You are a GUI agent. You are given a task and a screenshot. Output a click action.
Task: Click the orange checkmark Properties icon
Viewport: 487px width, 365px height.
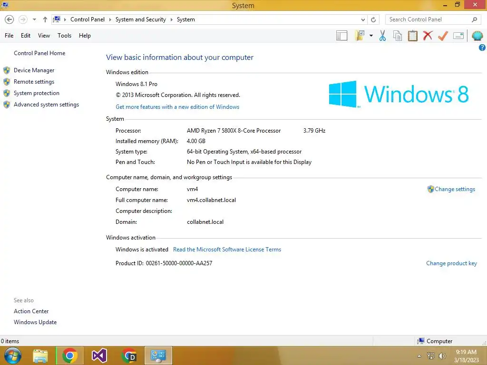point(443,36)
